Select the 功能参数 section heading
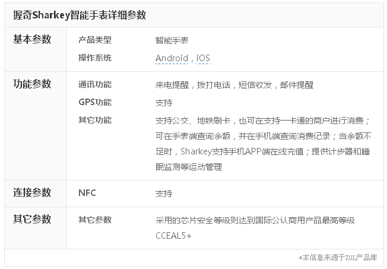 coord(32,84)
